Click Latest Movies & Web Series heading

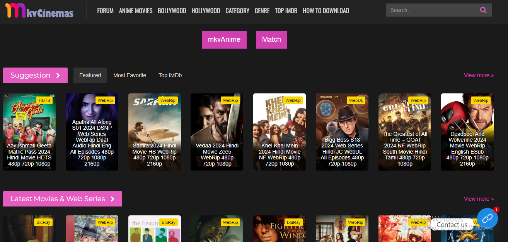pyautogui.click(x=63, y=199)
